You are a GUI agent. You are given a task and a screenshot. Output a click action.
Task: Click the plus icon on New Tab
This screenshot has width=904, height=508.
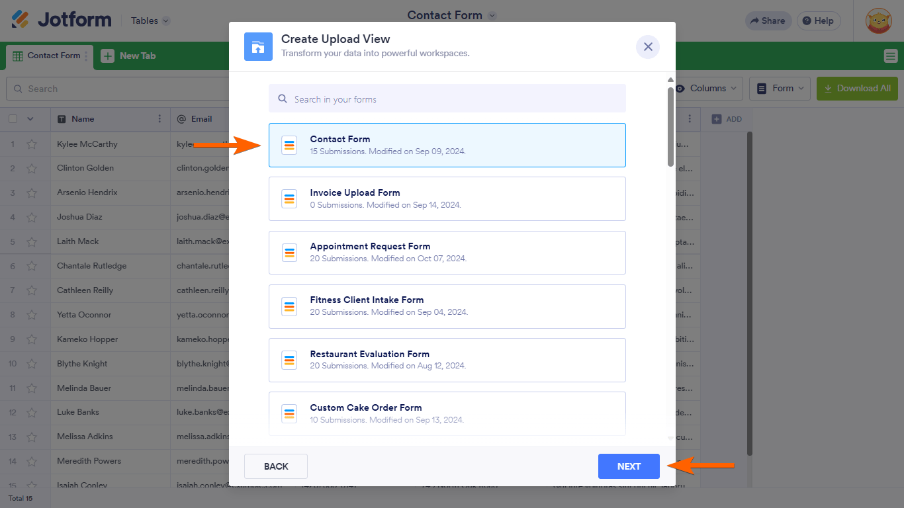click(x=107, y=56)
